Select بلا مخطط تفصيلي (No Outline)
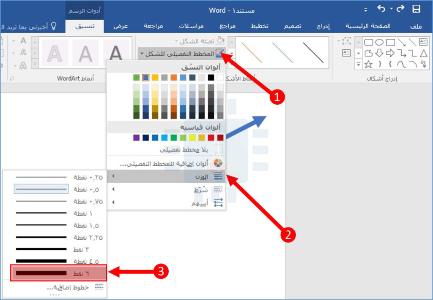 [x=166, y=150]
